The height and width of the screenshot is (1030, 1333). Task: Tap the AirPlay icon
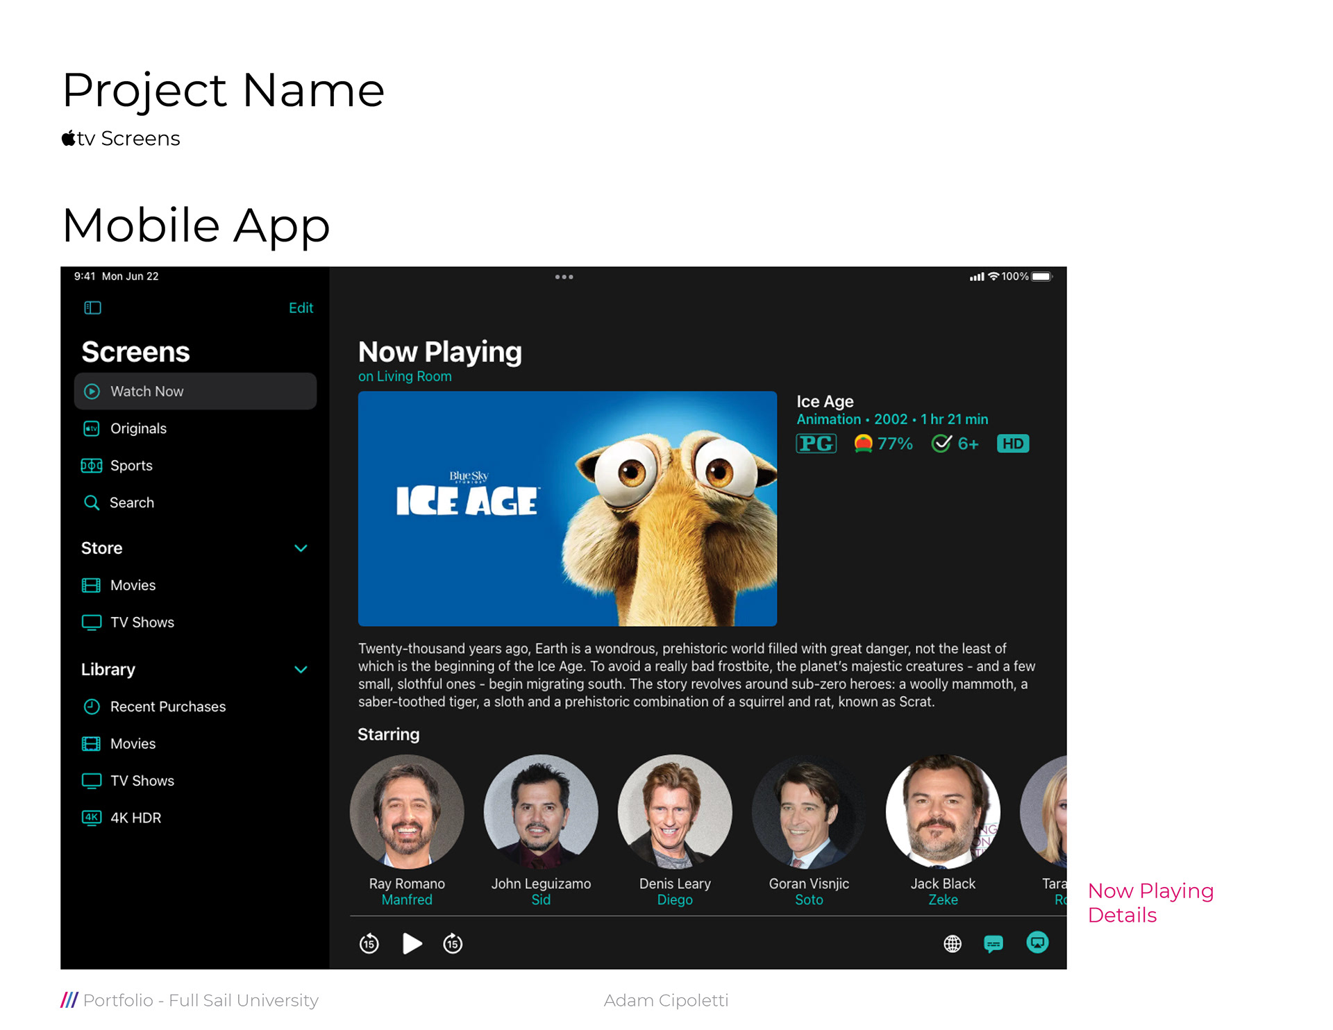1037,943
